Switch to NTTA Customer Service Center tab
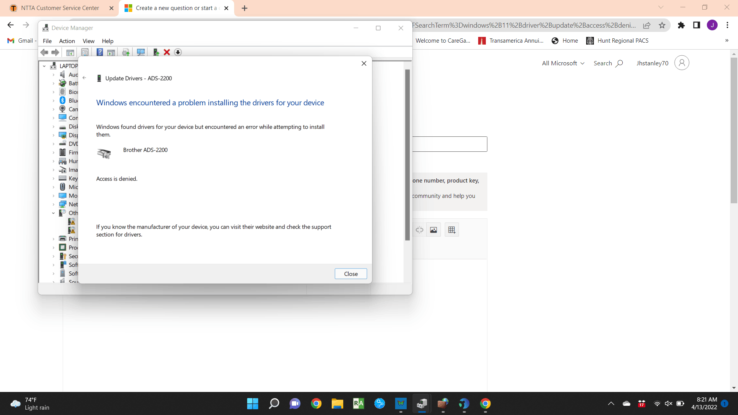Screen dimensions: 738x415 [x=60, y=8]
